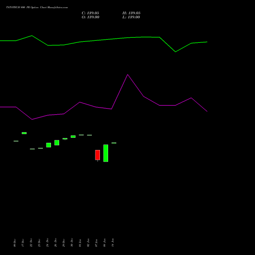Click the 07 Jan date label
The height and width of the screenshot is (255, 255).
96,243
